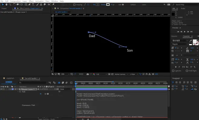
Task: Open the Parent None dropdown
Action: [66, 89]
